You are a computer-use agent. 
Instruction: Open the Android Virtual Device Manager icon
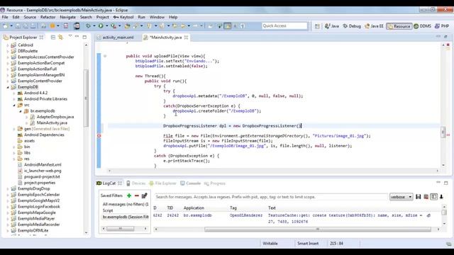pos(77,26)
